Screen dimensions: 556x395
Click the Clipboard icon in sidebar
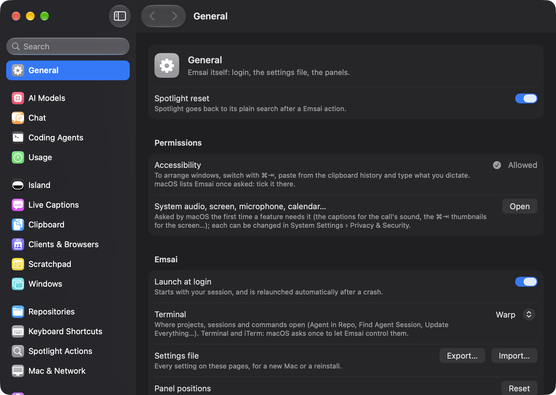click(18, 225)
